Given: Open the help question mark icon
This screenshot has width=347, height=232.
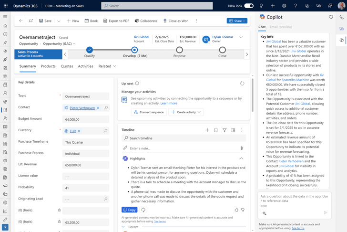Looking at the screenshot, I should coord(296,6).
